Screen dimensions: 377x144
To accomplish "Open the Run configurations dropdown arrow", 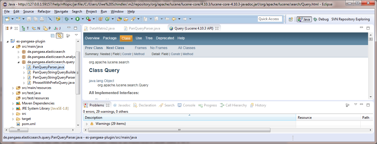I will coord(83,19).
